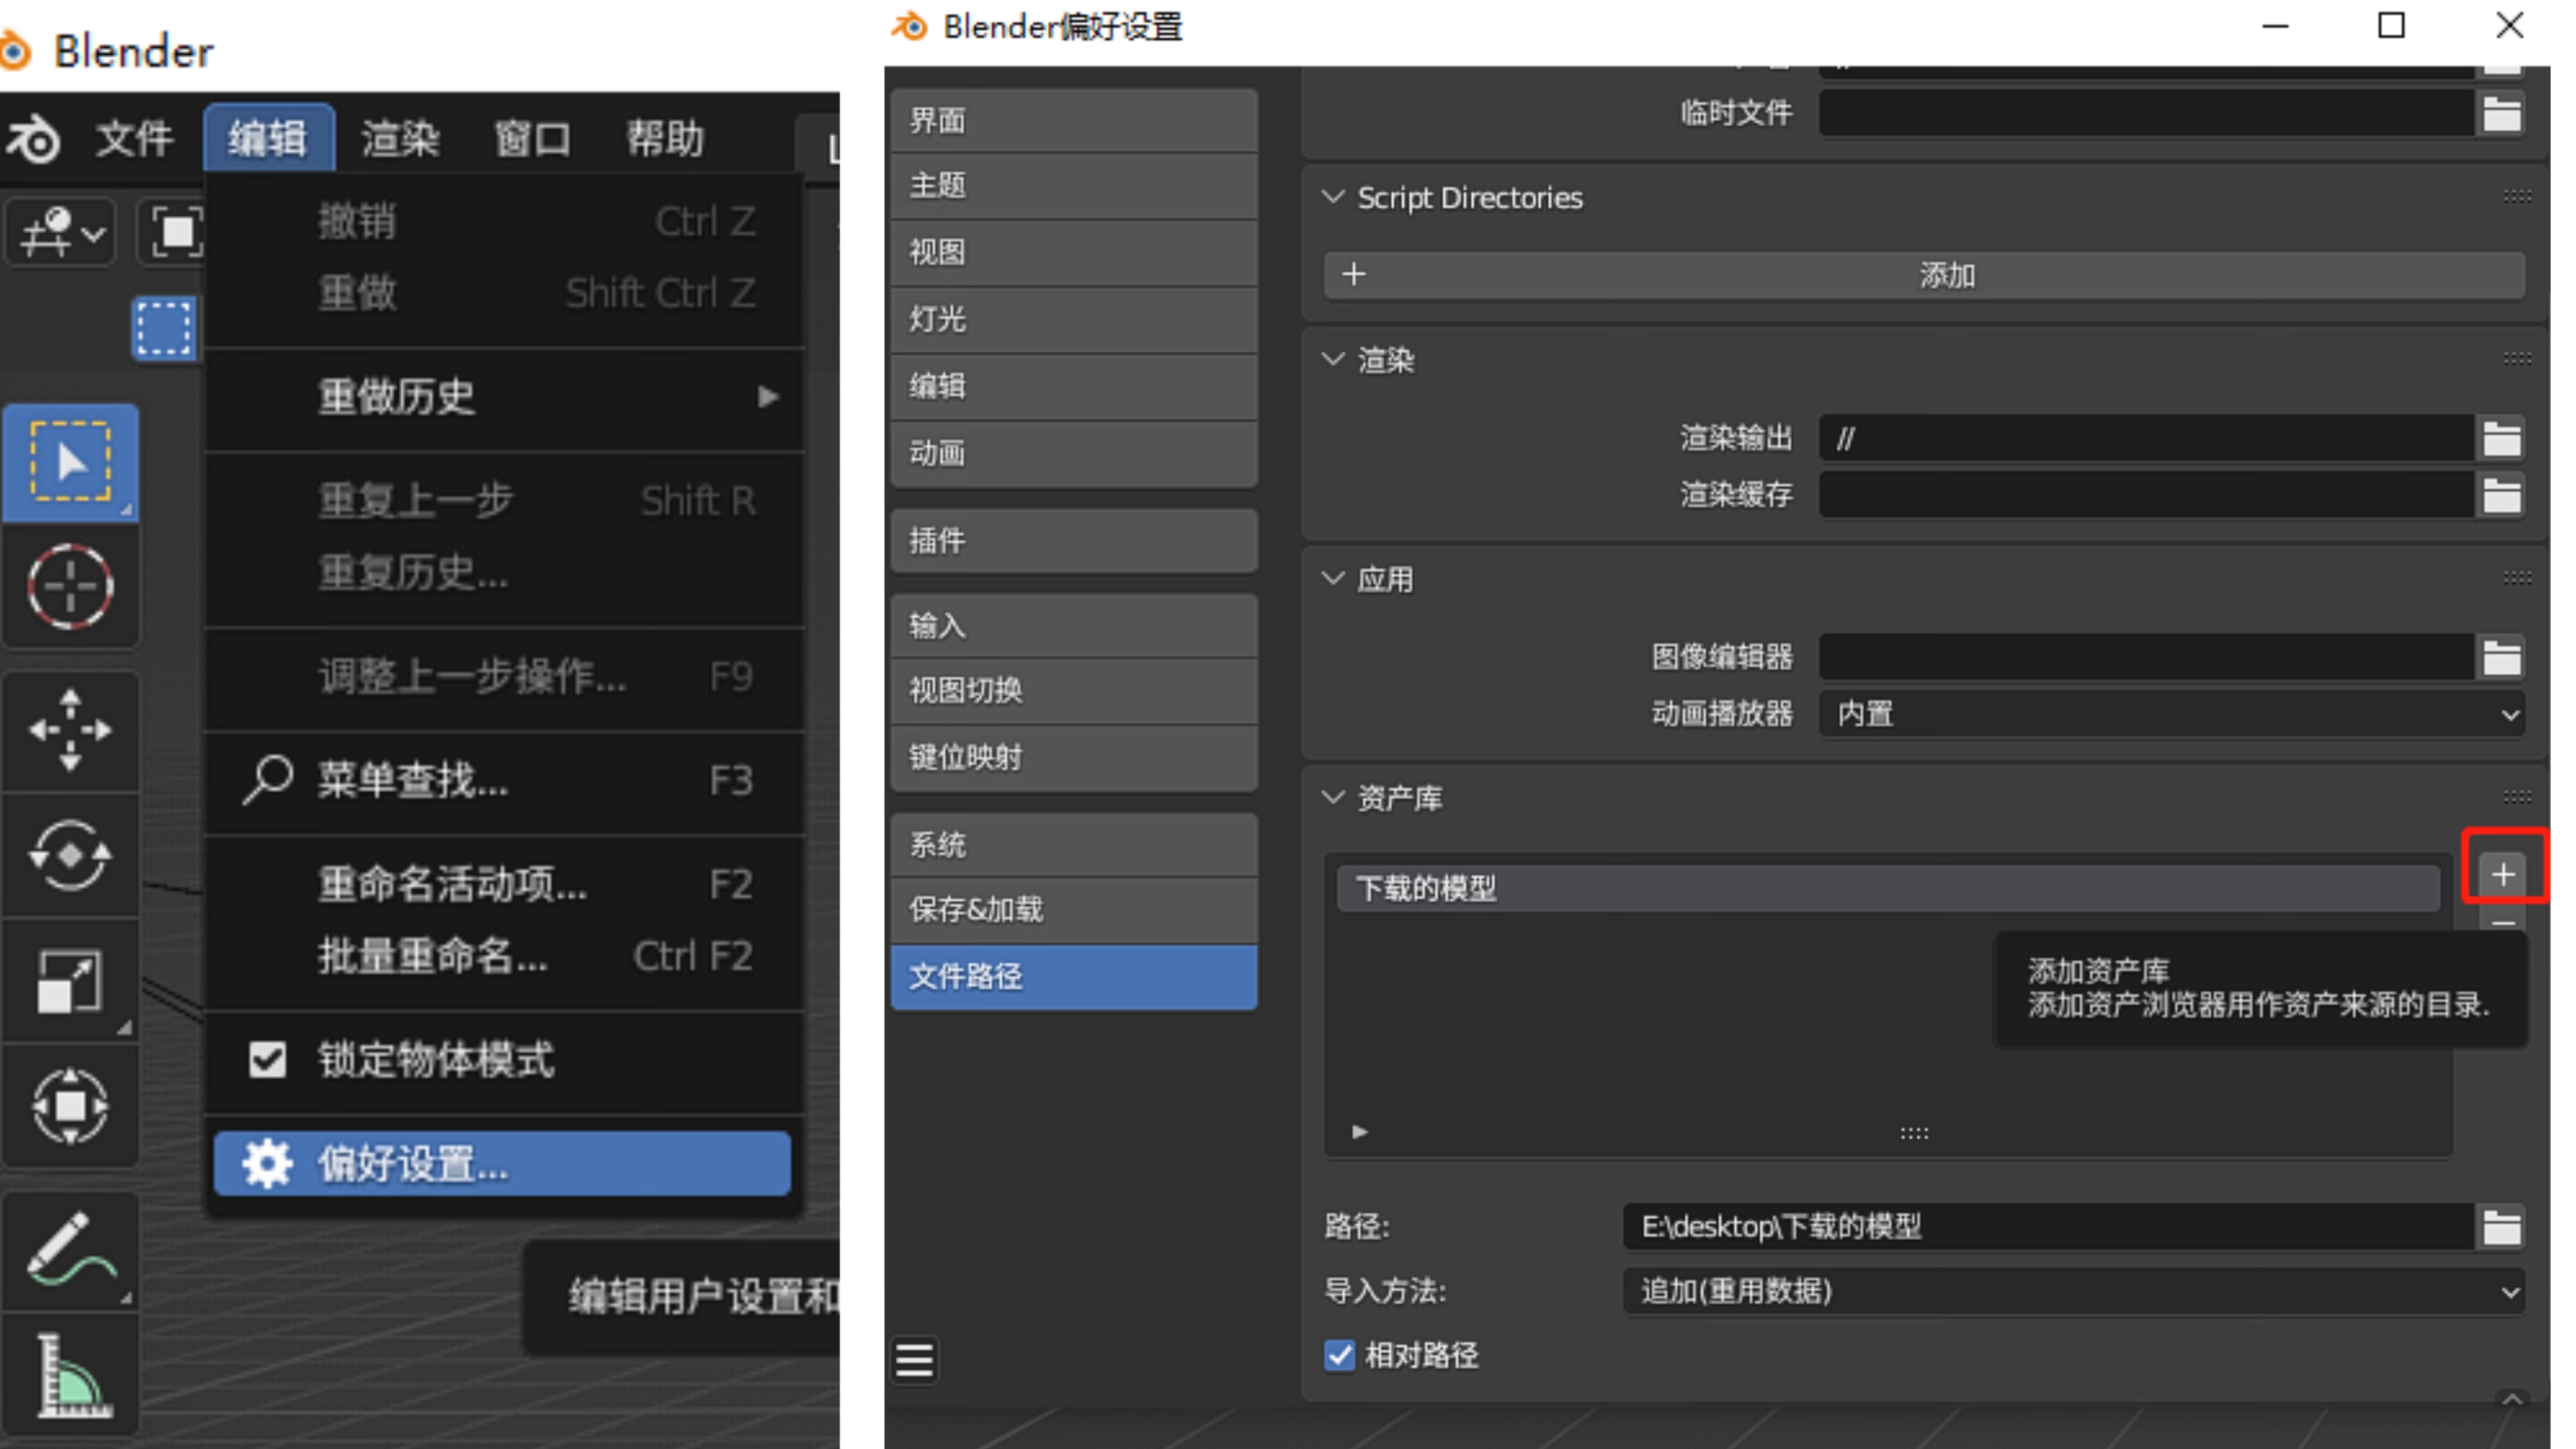Toggle the Lock Object Modes checkbox
Image resolution: width=2576 pixels, height=1449 pixels.
267,1060
